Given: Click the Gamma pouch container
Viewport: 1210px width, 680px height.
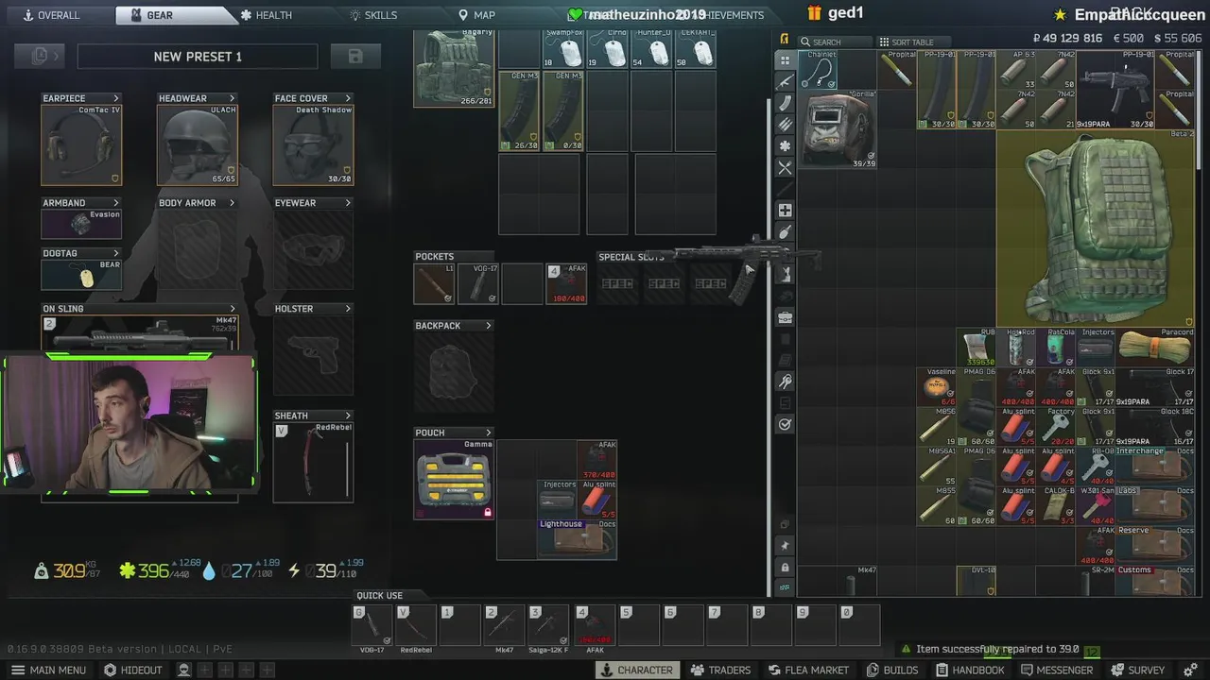Looking at the screenshot, I should [x=454, y=479].
